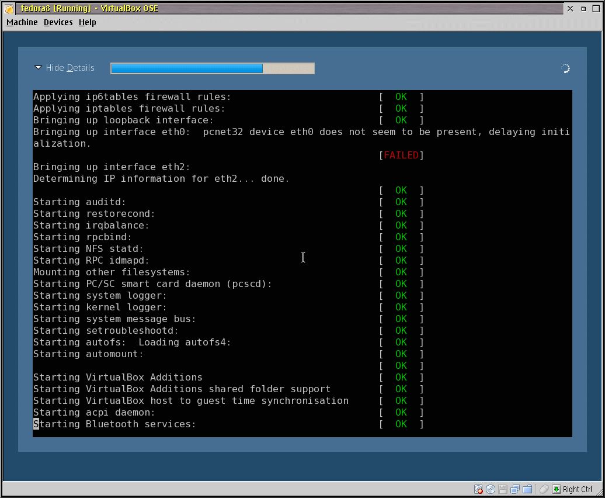605x498 pixels.
Task: Click the mouse integration status icon
Action: [544, 489]
